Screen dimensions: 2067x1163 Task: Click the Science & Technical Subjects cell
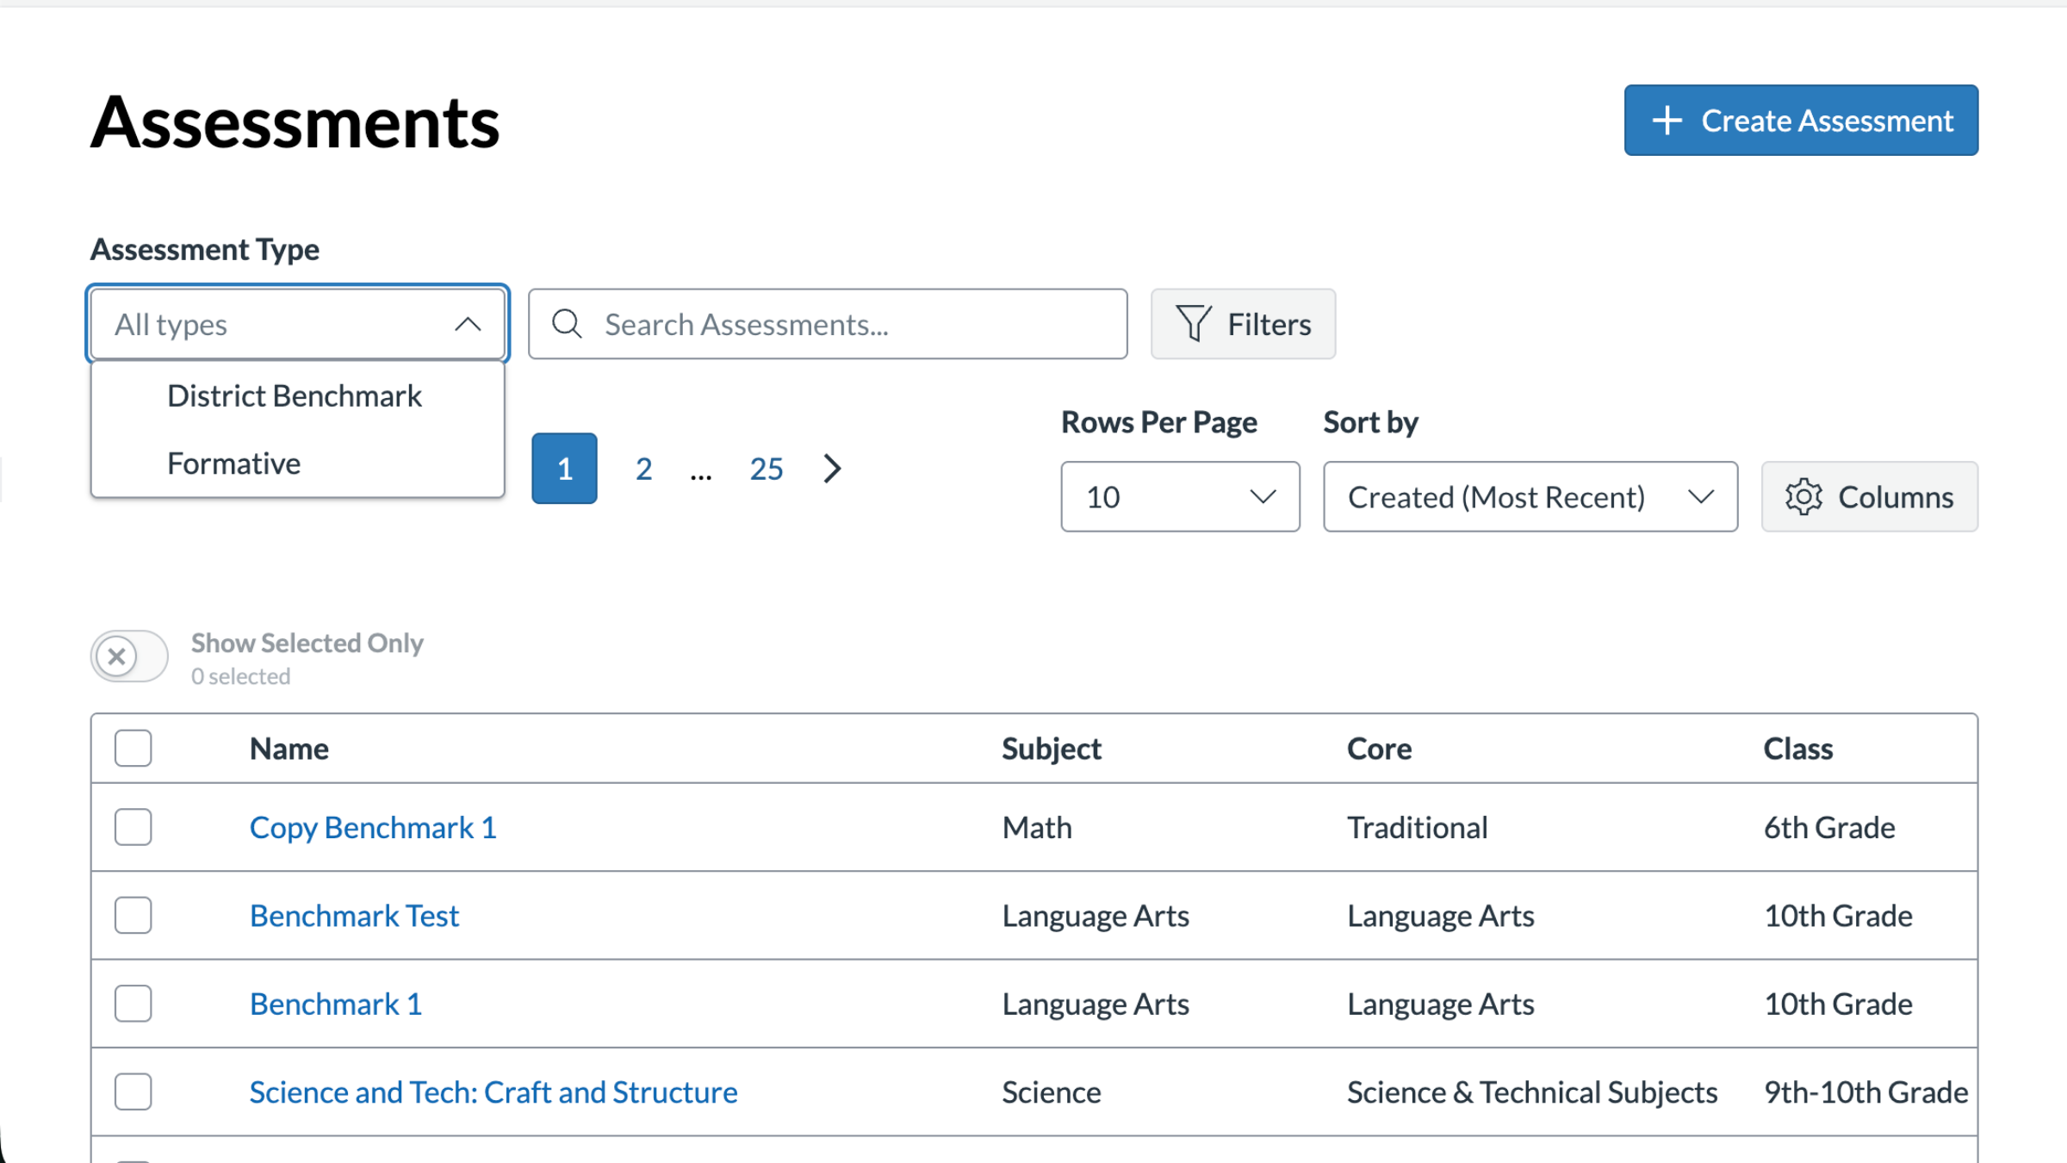point(1532,1092)
